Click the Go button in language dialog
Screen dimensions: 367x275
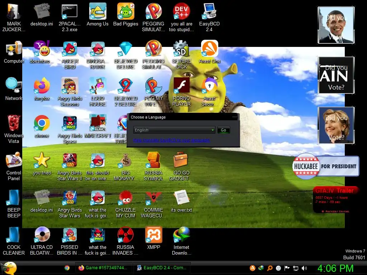224,130
